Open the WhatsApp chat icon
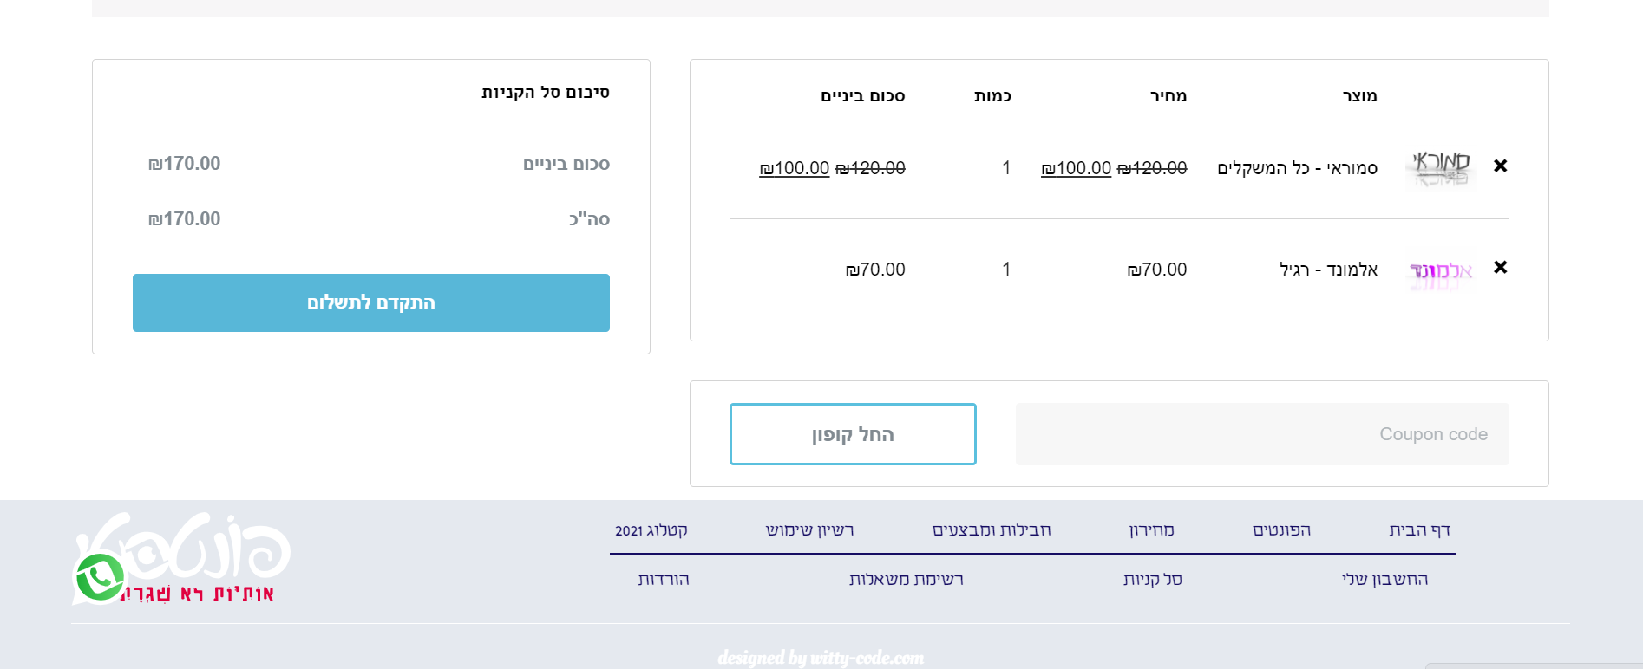The image size is (1643, 669). [x=100, y=577]
